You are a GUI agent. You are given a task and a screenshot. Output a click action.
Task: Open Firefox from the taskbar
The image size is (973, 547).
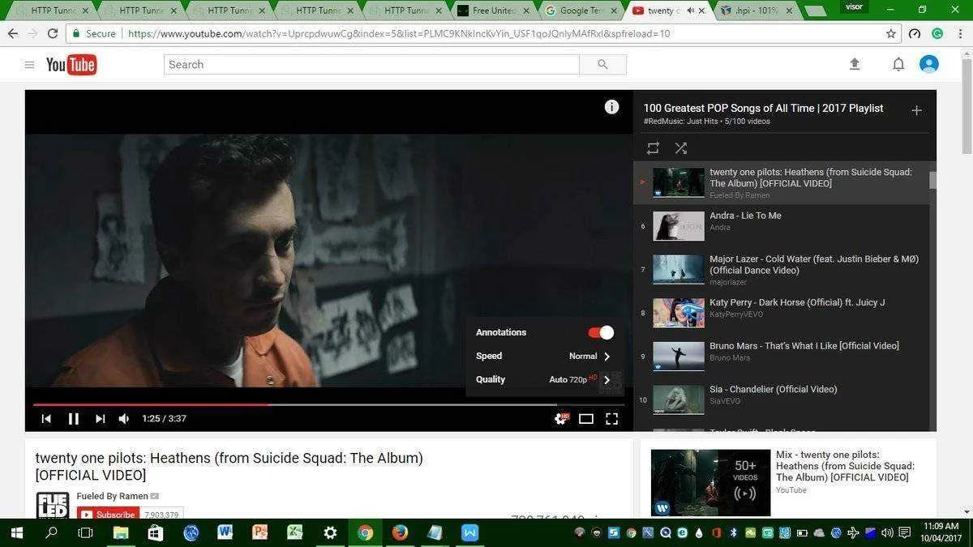pyautogui.click(x=400, y=532)
